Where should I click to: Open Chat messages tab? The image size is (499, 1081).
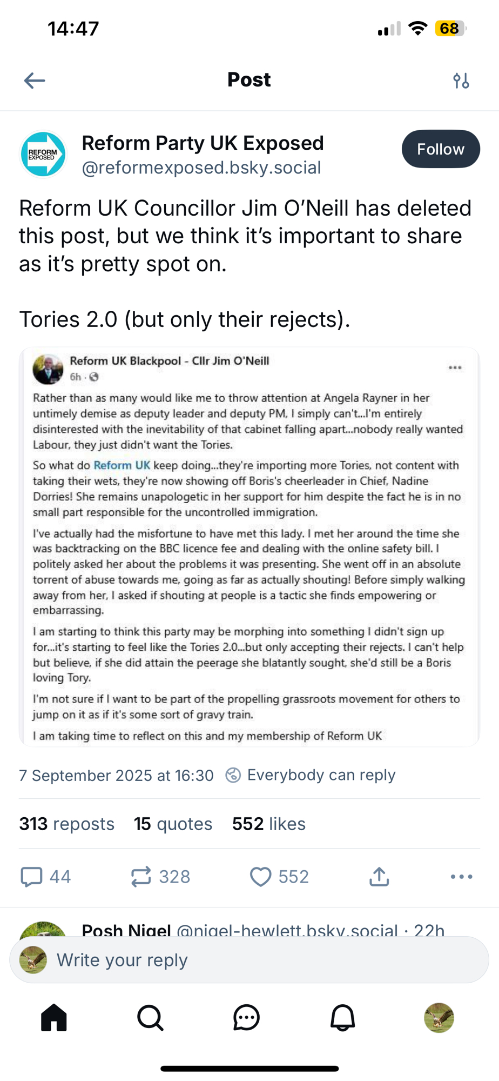point(246,1018)
